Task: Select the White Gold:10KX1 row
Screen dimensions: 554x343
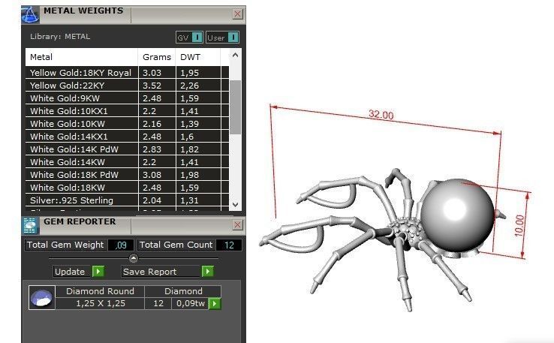Action: (x=127, y=110)
